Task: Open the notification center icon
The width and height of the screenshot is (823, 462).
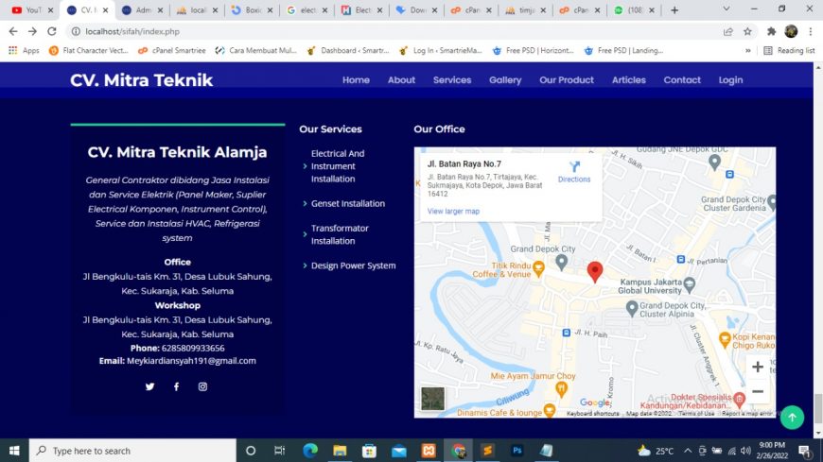Action: tap(805, 451)
